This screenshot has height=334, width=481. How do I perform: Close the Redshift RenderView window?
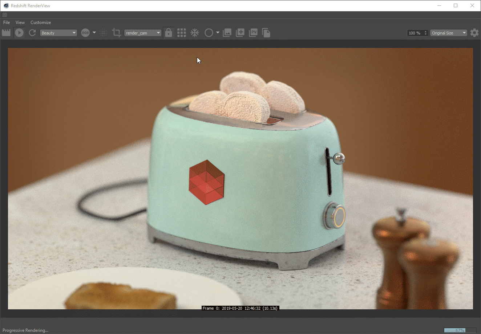[x=472, y=5]
